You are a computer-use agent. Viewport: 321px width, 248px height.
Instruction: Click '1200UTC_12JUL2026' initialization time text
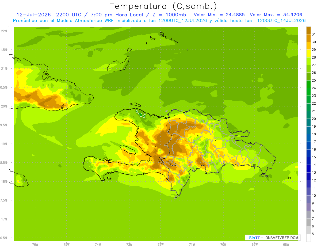click(x=183, y=21)
